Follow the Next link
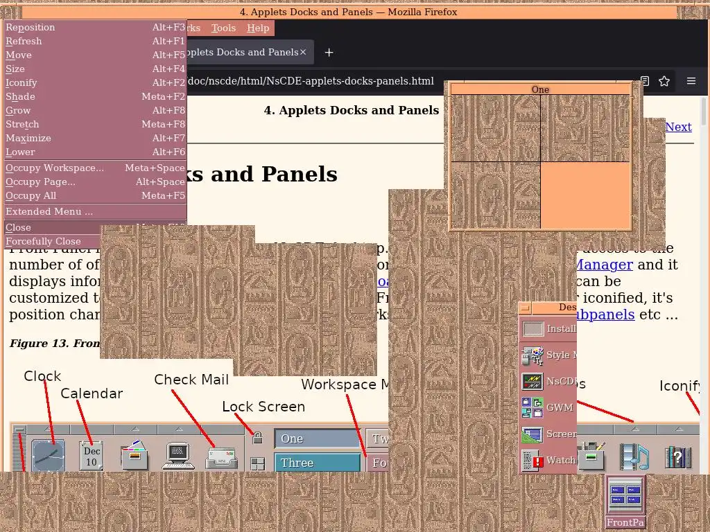 coord(678,127)
